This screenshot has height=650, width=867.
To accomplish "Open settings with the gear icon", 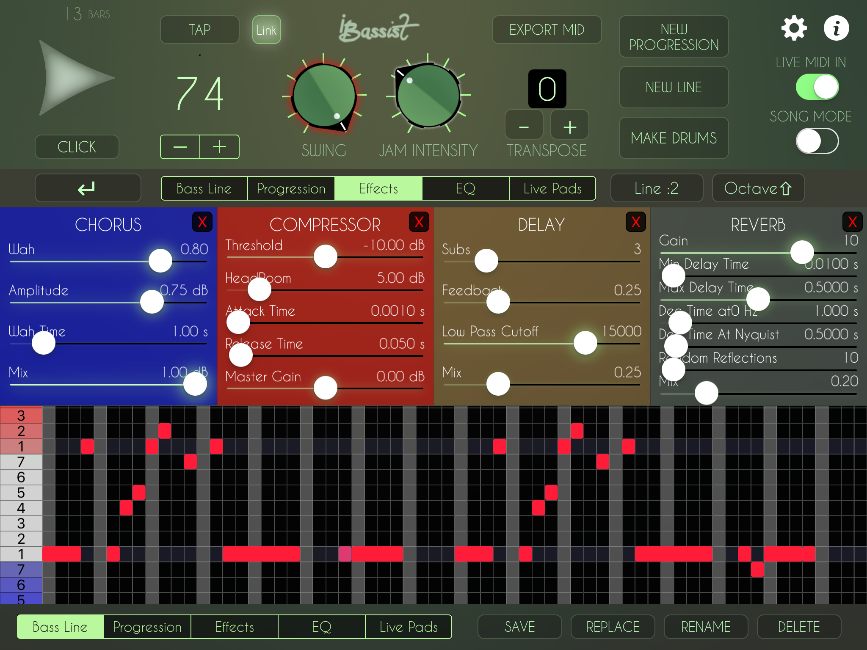I will (794, 28).
